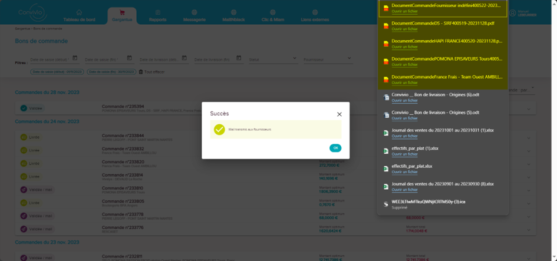This screenshot has height=261, width=557.
Task: Click Livrée status icon of Commande n°233832
Action: (24, 150)
